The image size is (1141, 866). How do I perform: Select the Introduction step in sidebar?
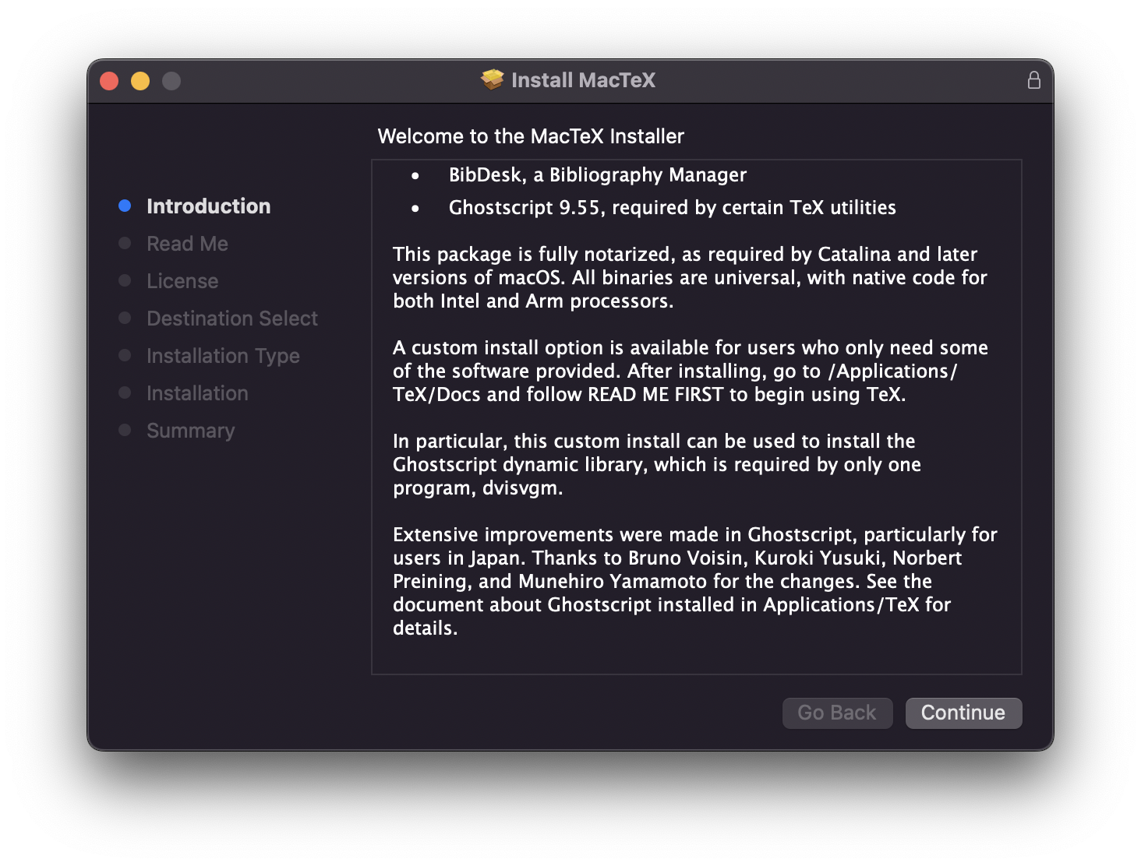coord(208,206)
